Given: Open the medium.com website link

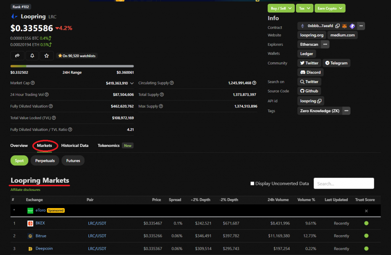Looking at the screenshot, I should [343, 35].
